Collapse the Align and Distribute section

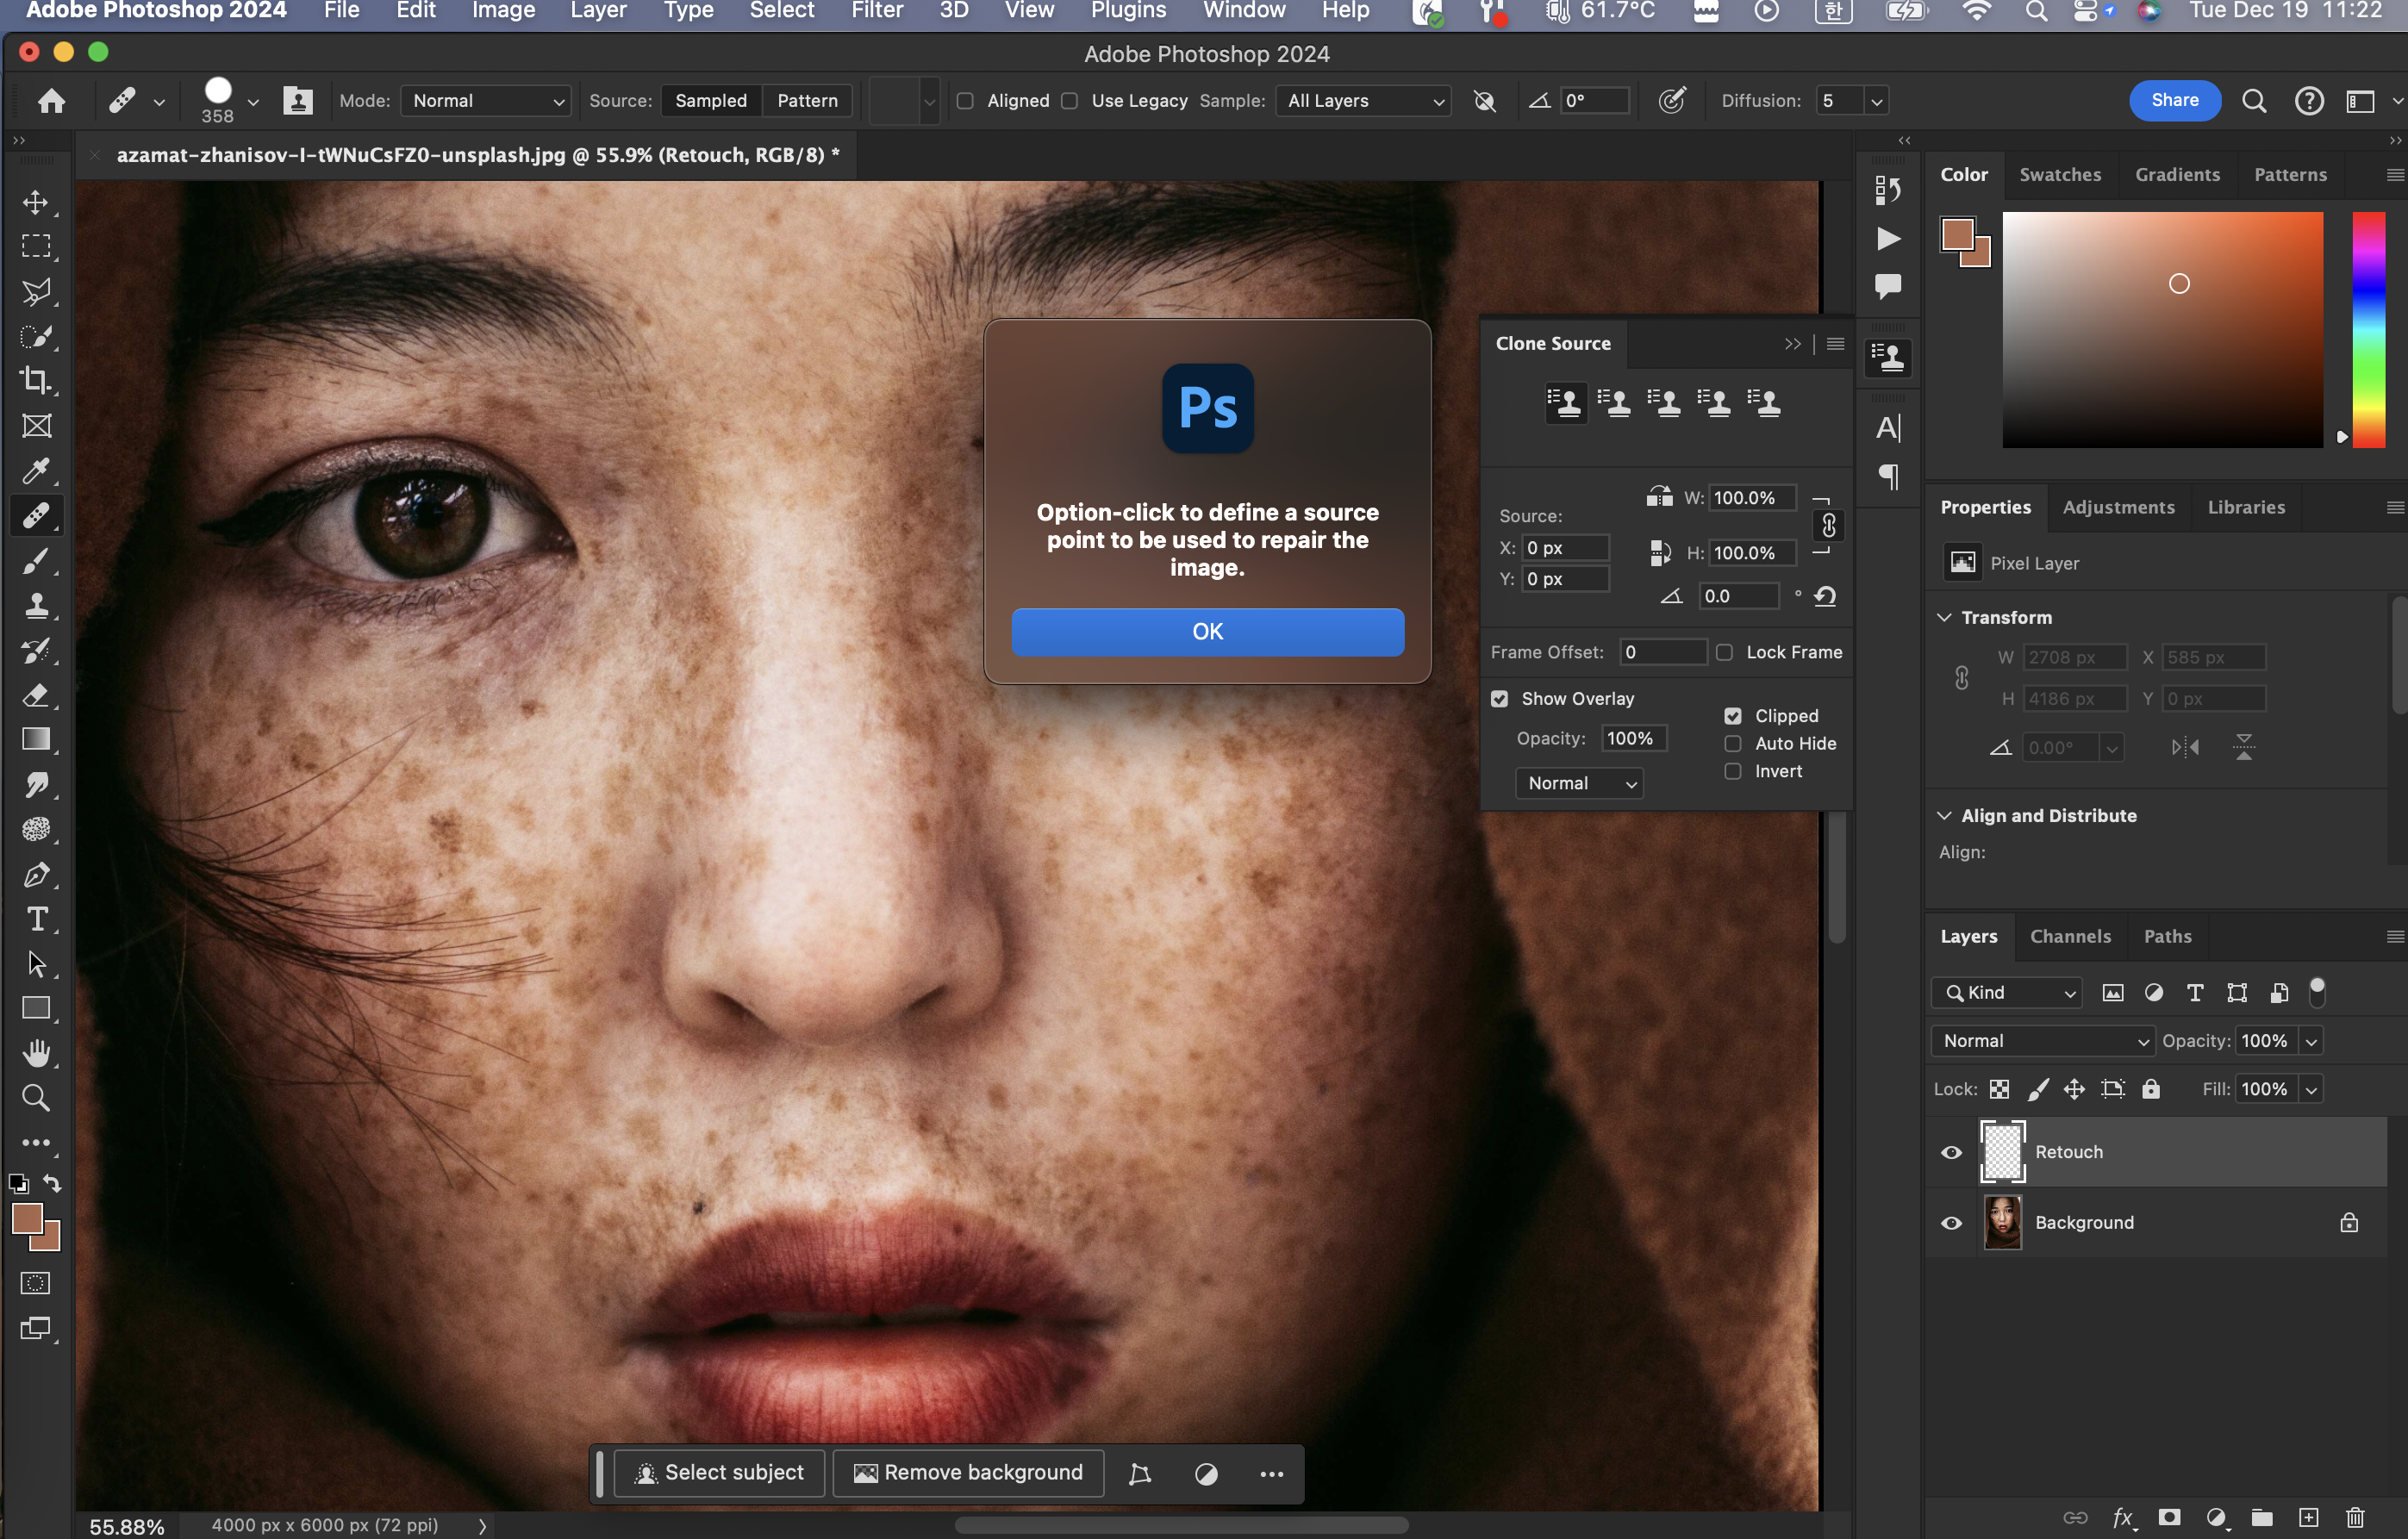coord(1945,816)
